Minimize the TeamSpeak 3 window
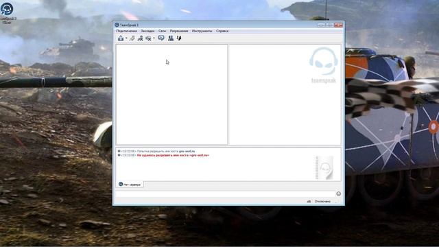 (321, 25)
